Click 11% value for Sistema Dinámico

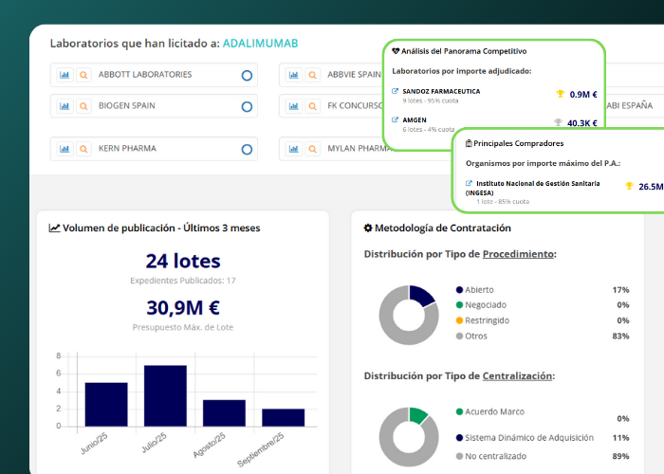tap(620, 438)
